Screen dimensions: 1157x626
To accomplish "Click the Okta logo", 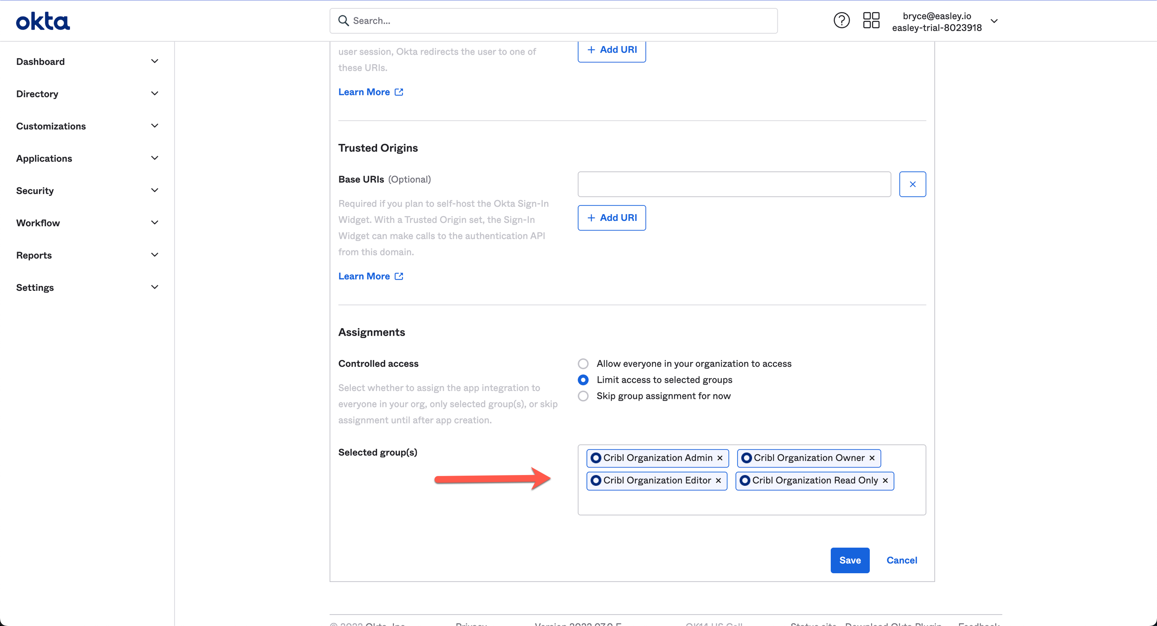I will (43, 20).
